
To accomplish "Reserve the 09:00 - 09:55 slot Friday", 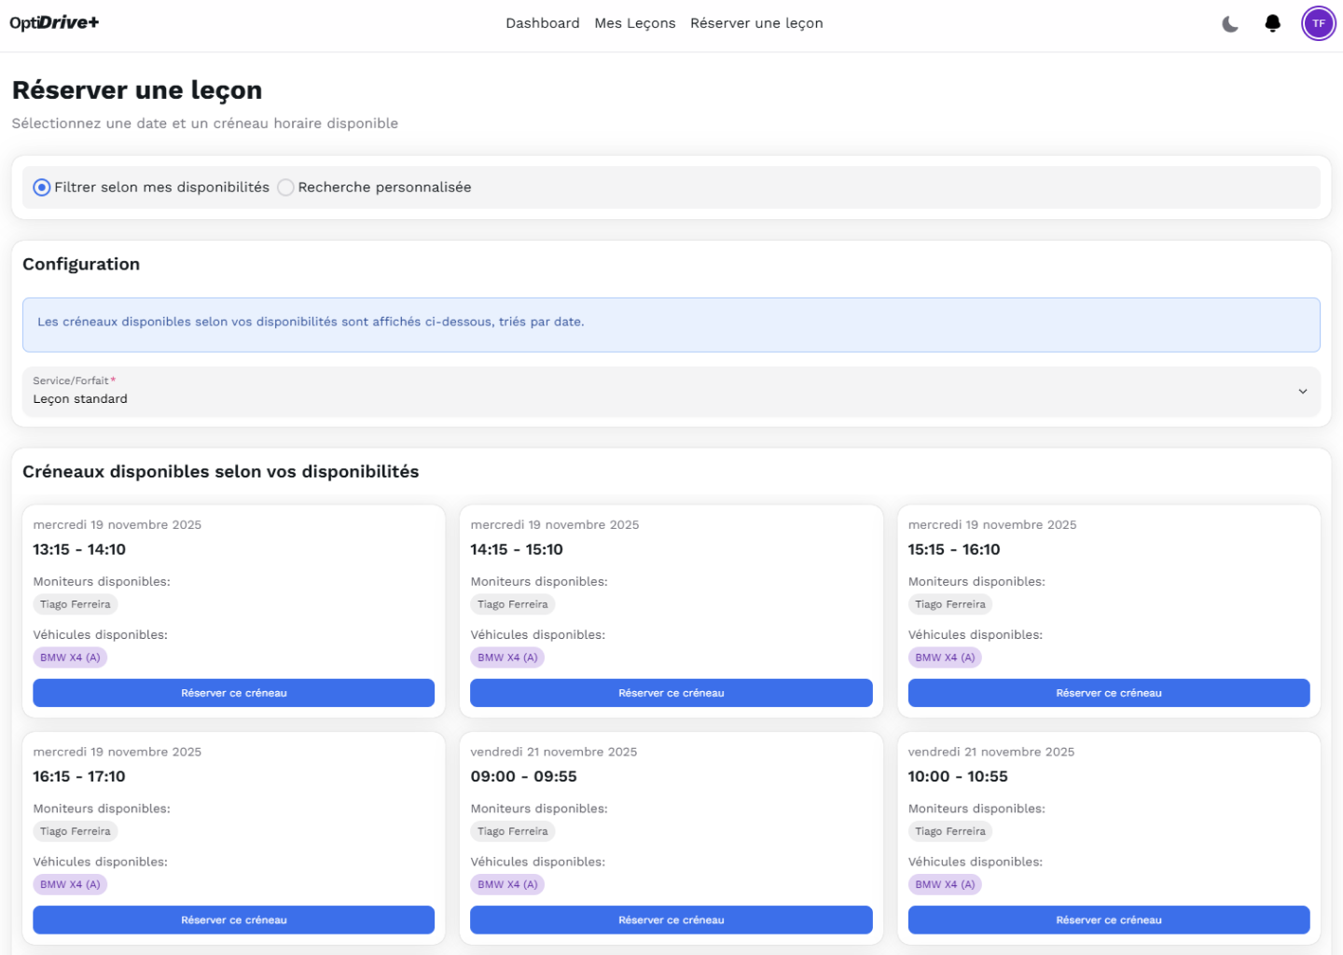I will pos(671,920).
